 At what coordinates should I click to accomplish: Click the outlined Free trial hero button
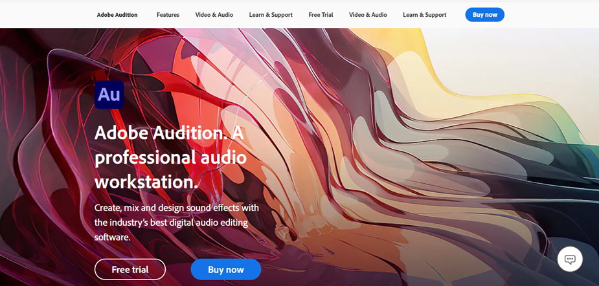pyautogui.click(x=130, y=270)
